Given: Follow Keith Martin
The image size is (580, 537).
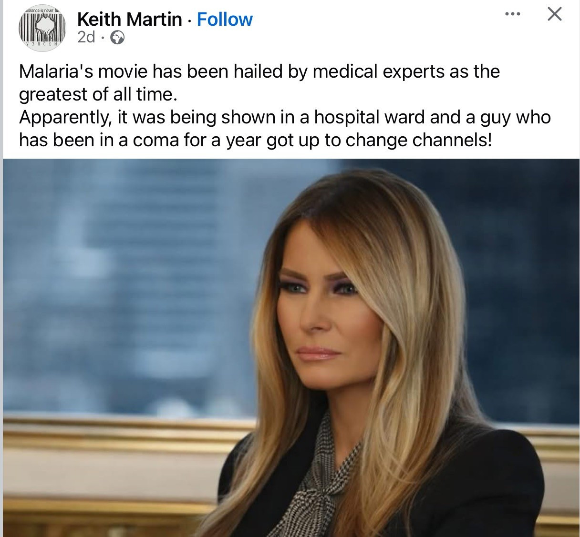Looking at the screenshot, I should (x=225, y=19).
